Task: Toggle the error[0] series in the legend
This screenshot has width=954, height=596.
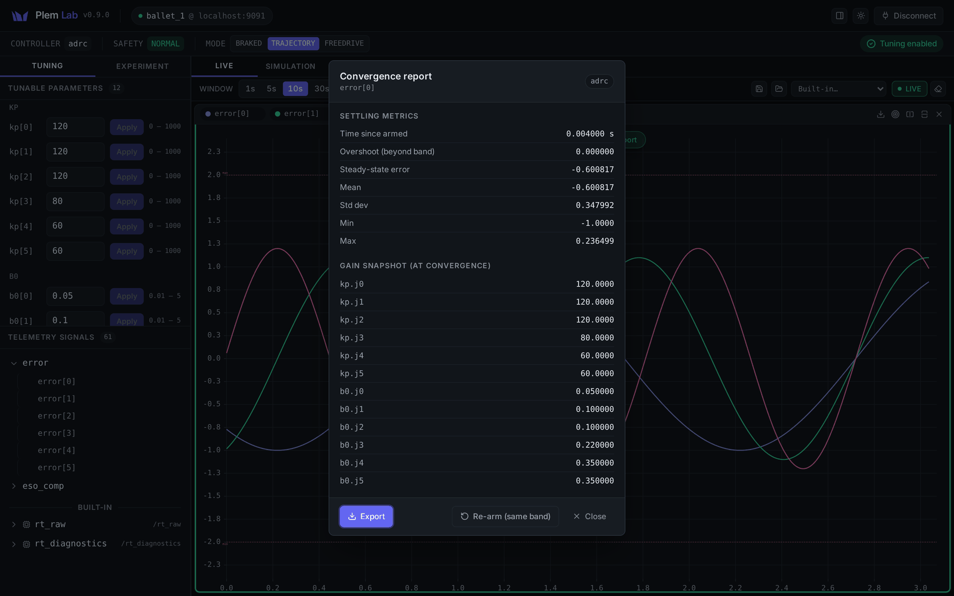Action: coord(227,114)
